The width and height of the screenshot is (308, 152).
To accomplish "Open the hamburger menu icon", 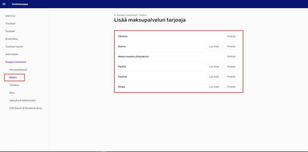I will pyautogui.click(x=4, y=4).
